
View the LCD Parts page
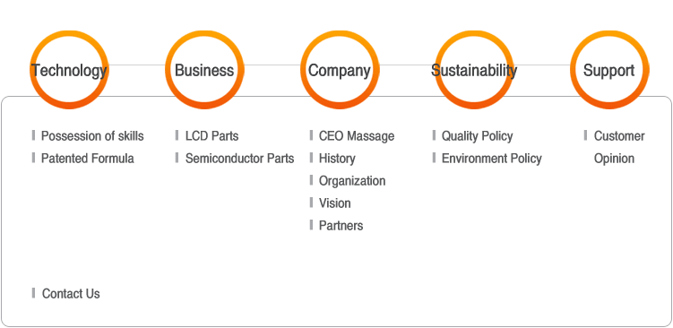point(212,136)
